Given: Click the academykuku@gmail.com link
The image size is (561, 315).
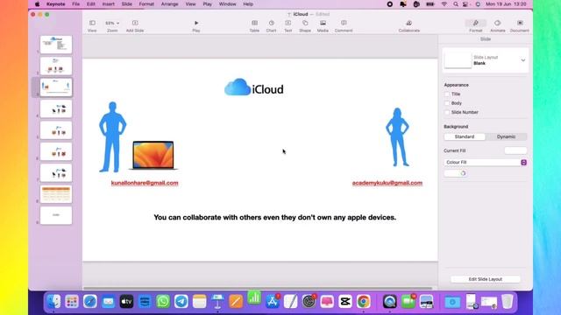Looking at the screenshot, I should [x=387, y=183].
